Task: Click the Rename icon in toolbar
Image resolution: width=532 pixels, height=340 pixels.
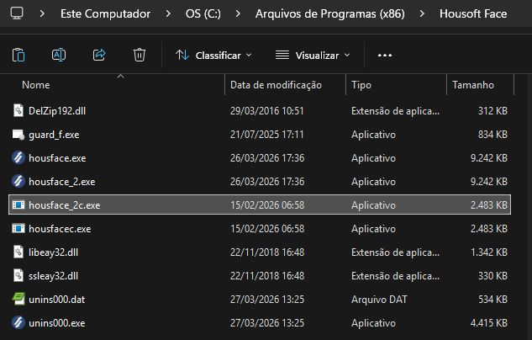Action: click(x=59, y=56)
